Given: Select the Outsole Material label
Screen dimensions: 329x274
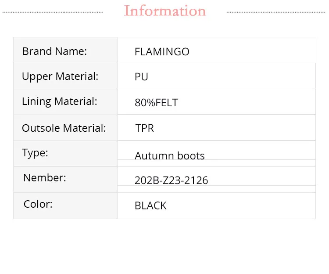Looking at the screenshot, I should (x=64, y=128).
